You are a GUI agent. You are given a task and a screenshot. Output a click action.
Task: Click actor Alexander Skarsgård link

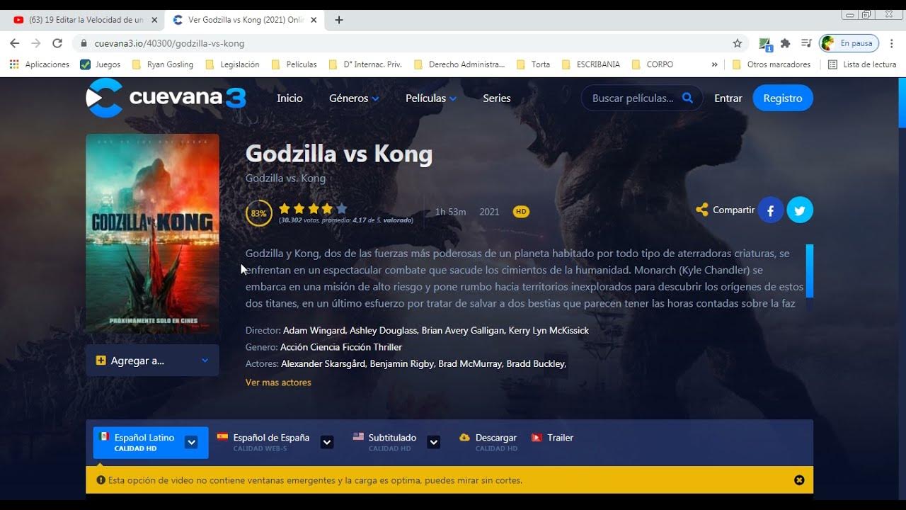click(323, 363)
